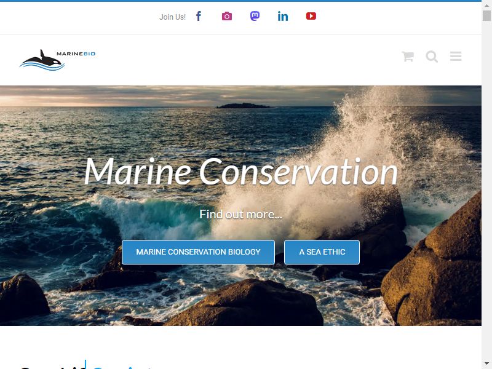Click the empty scrollbar track below thumb
The image size is (492, 369).
click(486, 188)
